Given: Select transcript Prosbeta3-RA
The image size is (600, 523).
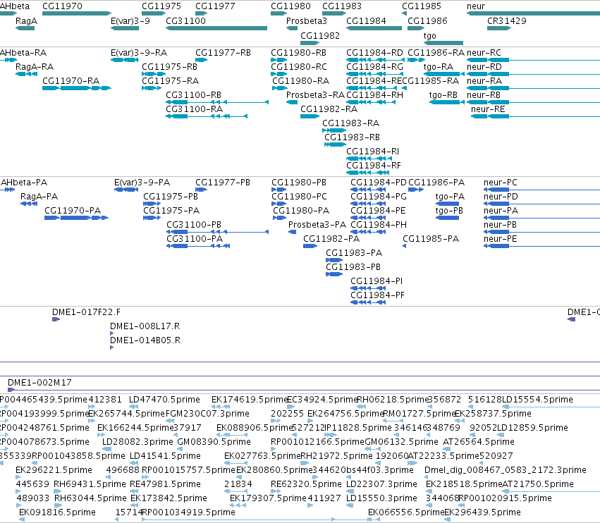Looking at the screenshot, I should pyautogui.click(x=292, y=102).
